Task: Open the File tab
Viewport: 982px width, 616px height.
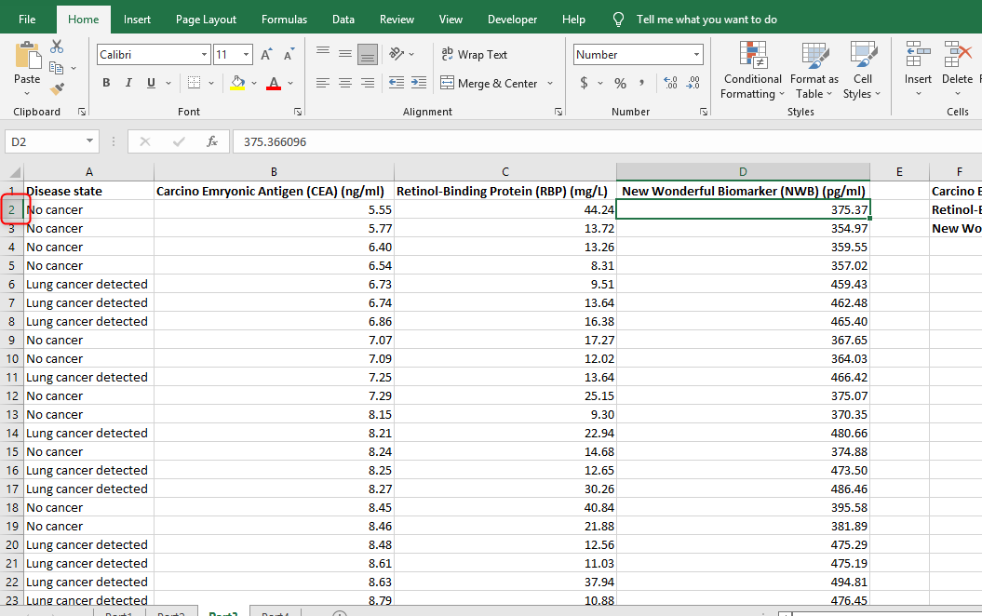Action: [x=27, y=20]
